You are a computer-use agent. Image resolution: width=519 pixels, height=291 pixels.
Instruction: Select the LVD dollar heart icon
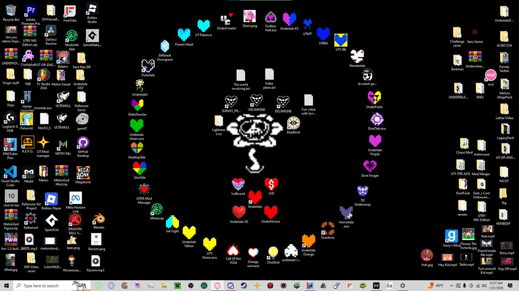pyautogui.click(x=271, y=184)
